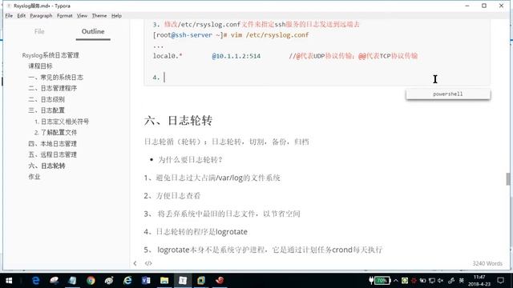Jump to 六、日志轮转 outline entry
This screenshot has width=513, height=288.
click(46, 166)
